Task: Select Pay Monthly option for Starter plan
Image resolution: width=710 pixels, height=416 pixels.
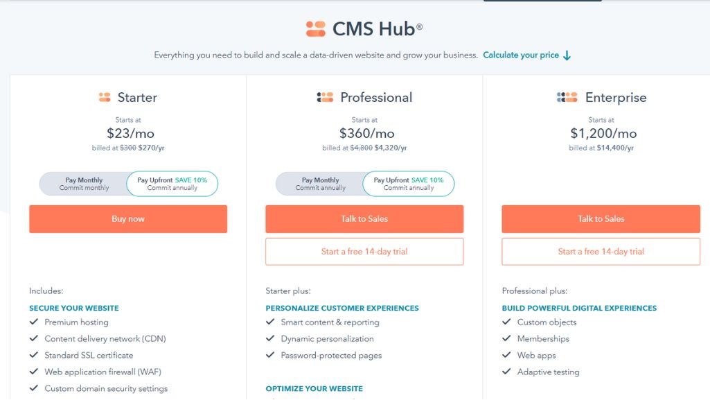Action: click(84, 184)
